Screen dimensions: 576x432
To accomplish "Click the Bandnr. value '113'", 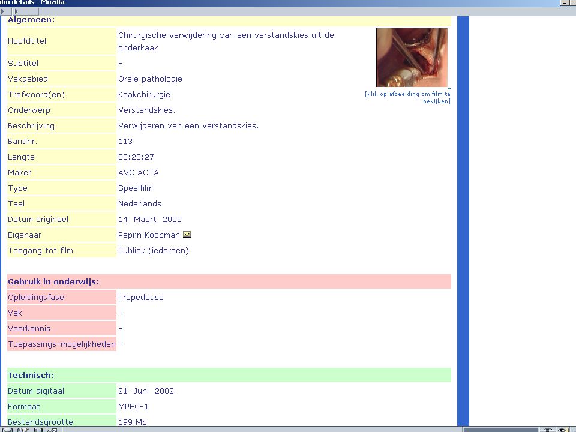I will (125, 142).
